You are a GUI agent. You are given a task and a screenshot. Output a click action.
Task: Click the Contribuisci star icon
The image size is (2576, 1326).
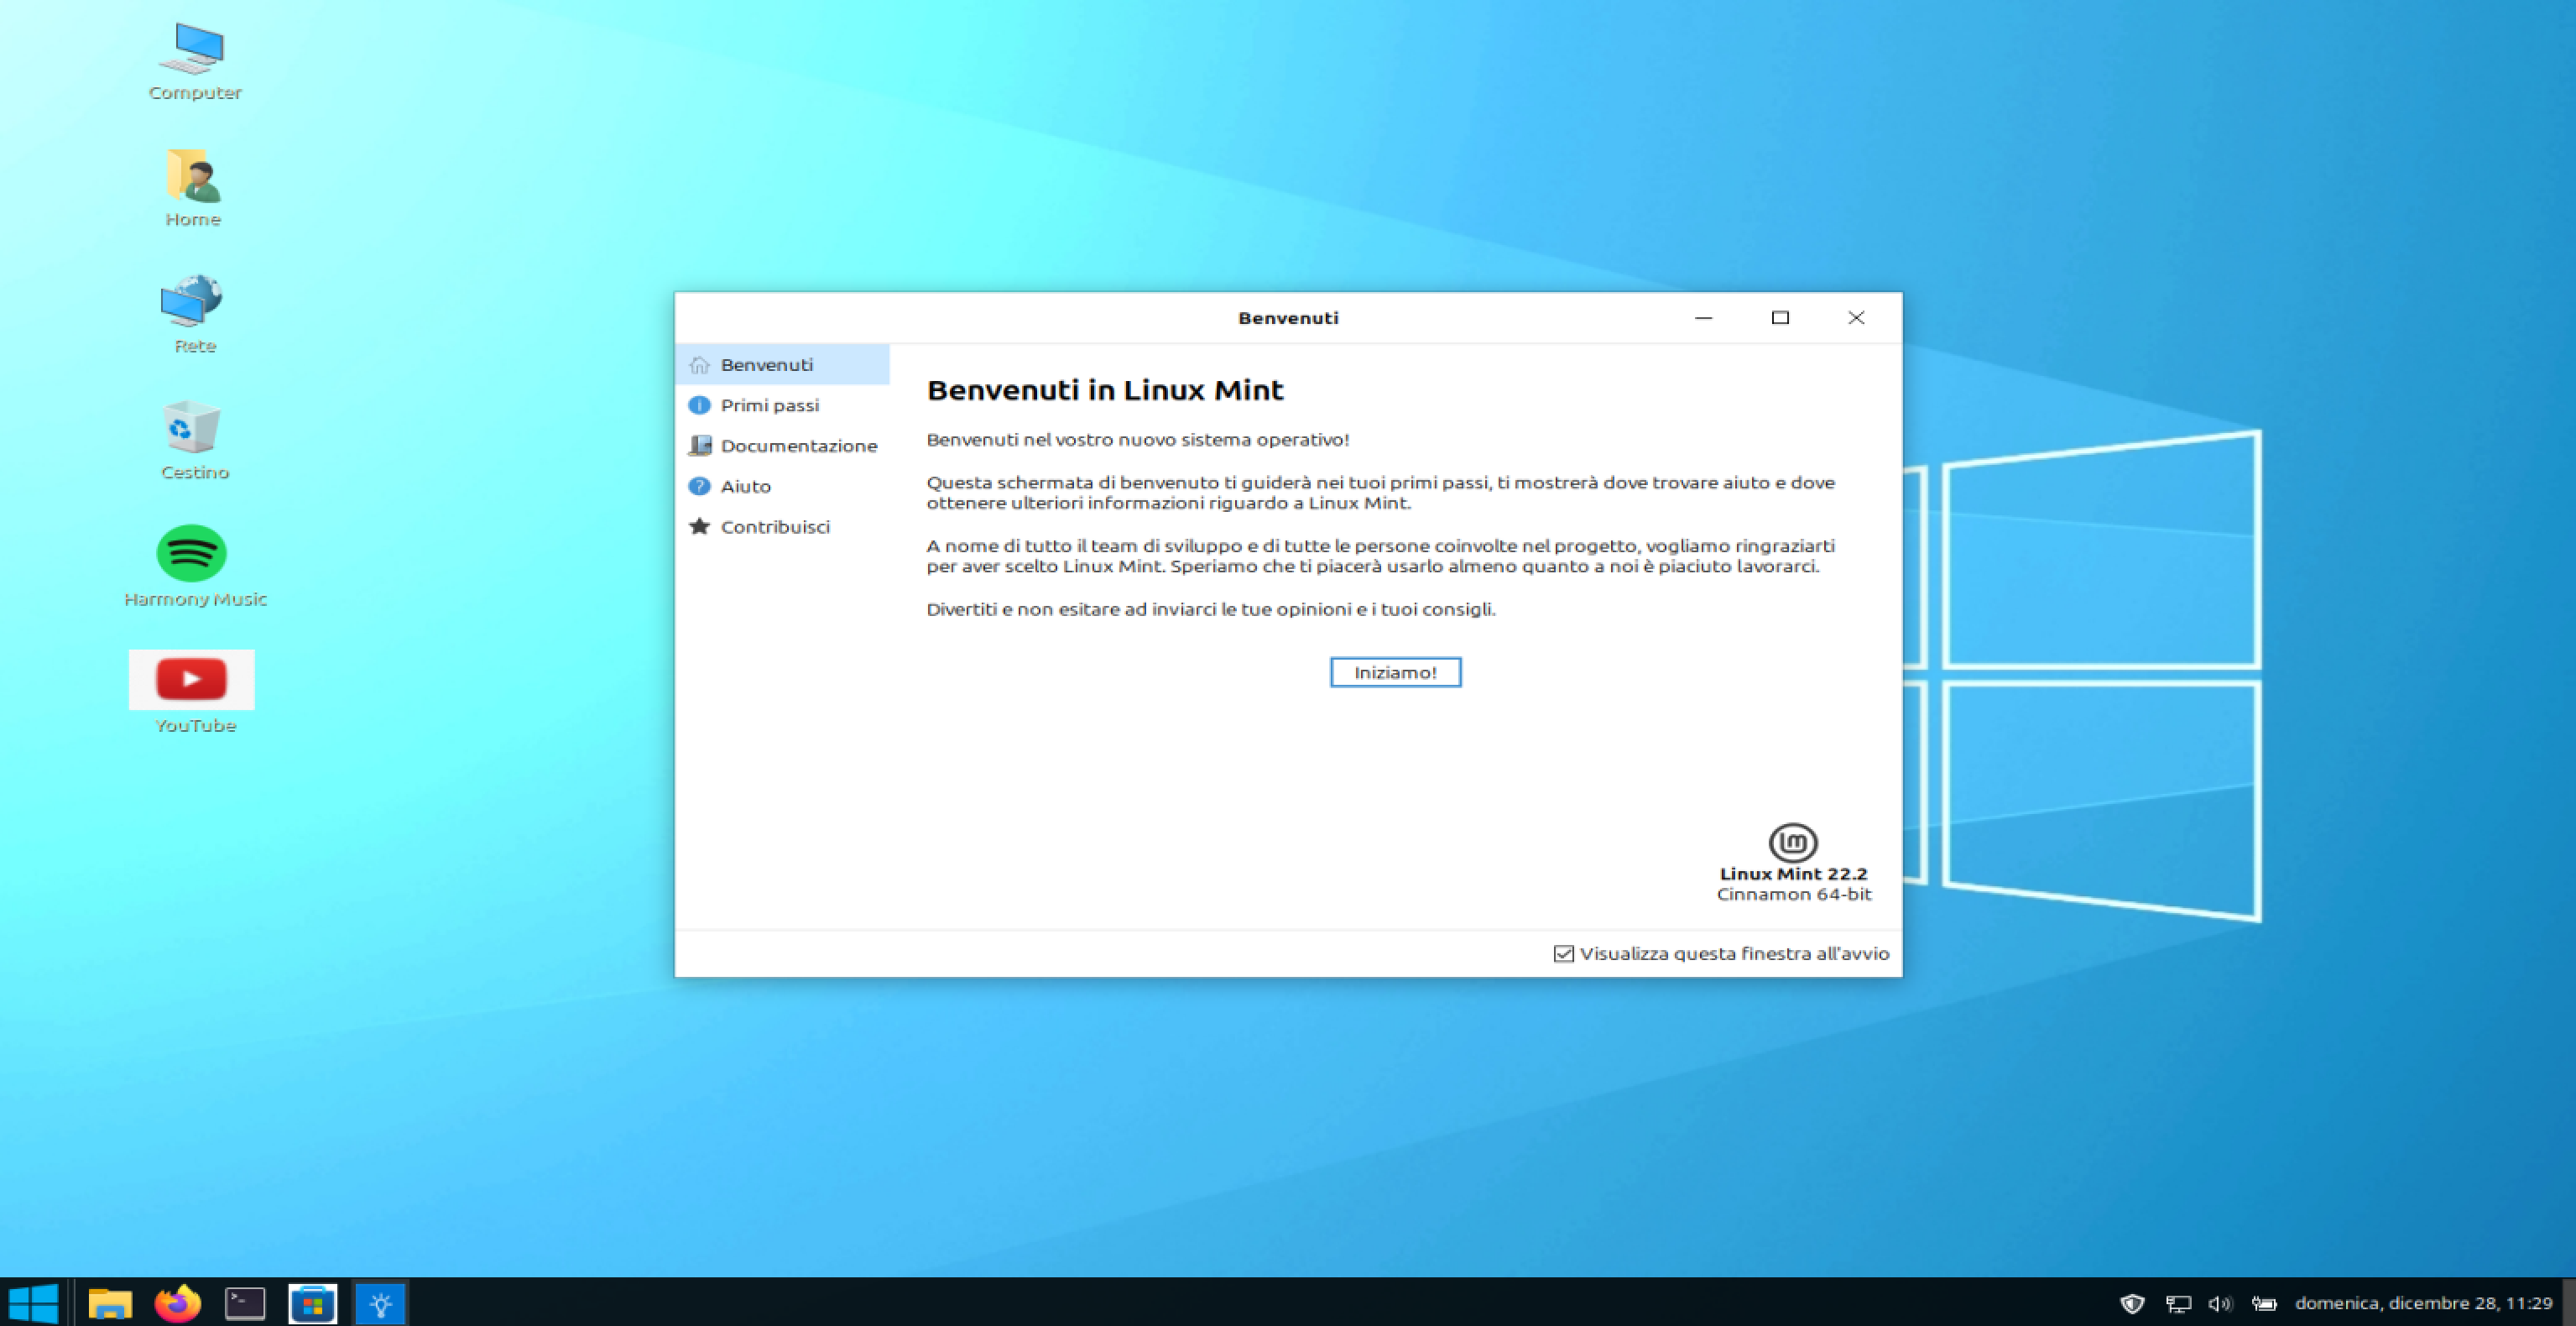point(699,526)
